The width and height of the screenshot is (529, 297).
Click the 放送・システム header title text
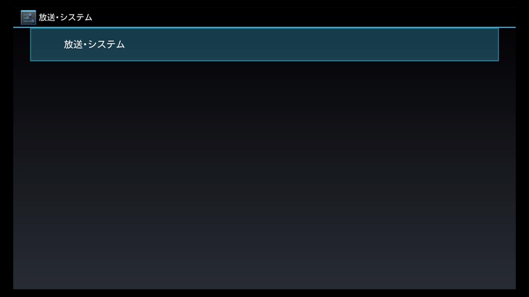(x=65, y=17)
